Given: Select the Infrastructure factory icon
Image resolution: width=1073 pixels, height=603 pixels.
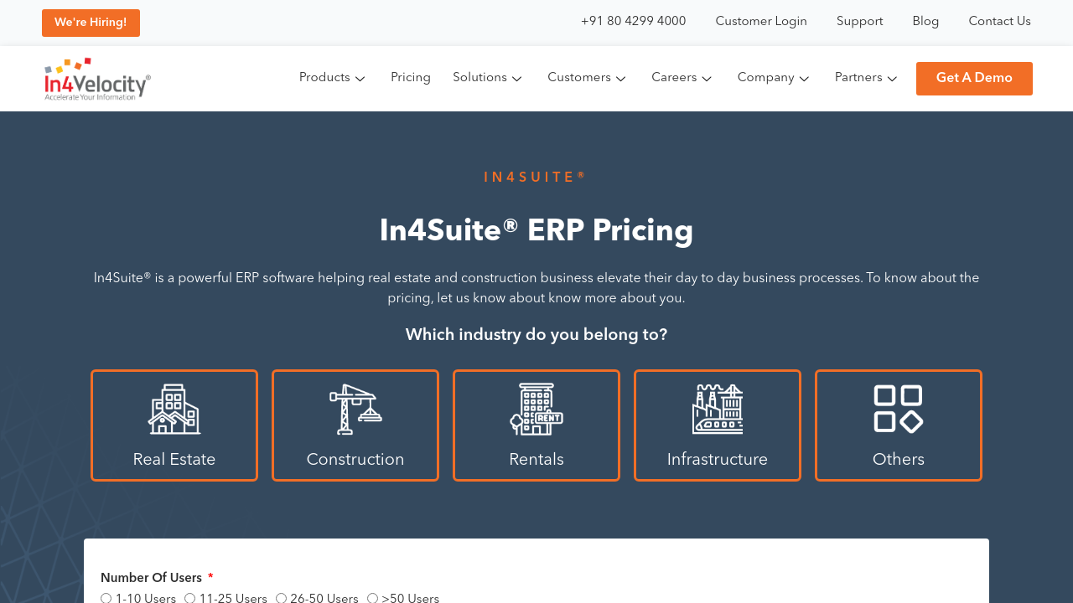Looking at the screenshot, I should pos(718,410).
